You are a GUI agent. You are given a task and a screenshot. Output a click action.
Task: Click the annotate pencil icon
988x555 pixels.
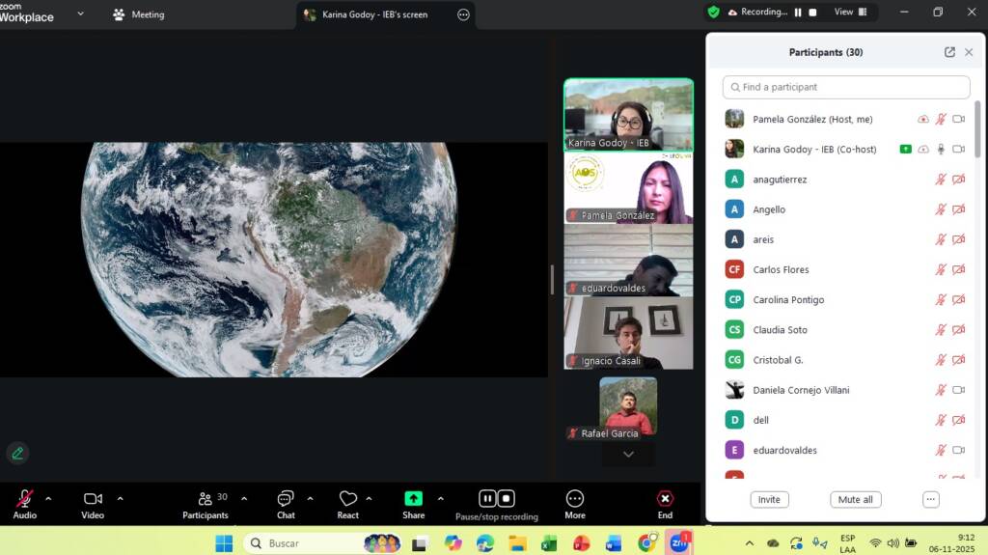point(16,453)
